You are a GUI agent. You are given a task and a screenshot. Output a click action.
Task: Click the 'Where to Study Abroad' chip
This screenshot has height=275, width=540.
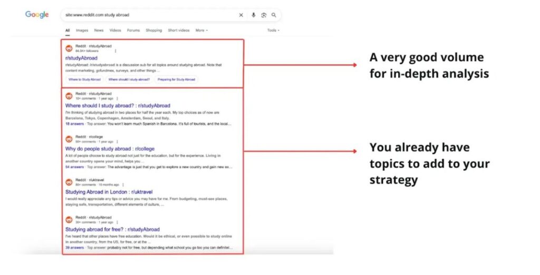pos(84,80)
